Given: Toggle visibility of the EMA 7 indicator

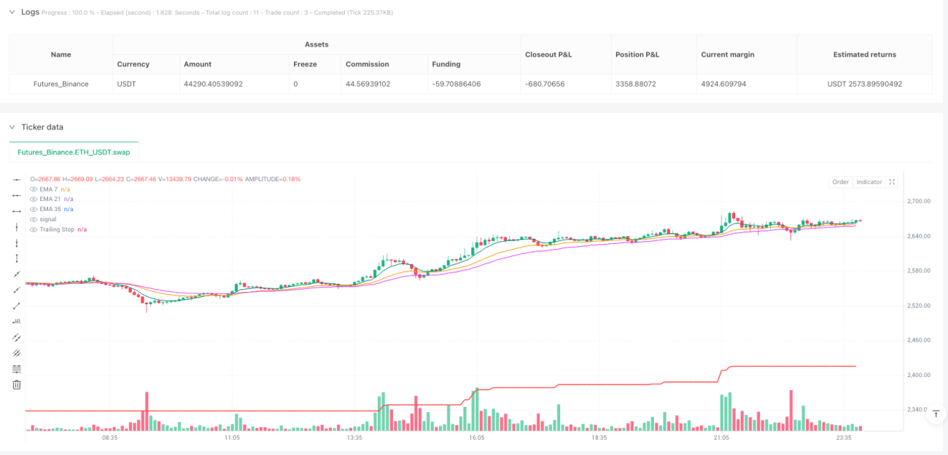Looking at the screenshot, I should (33, 189).
